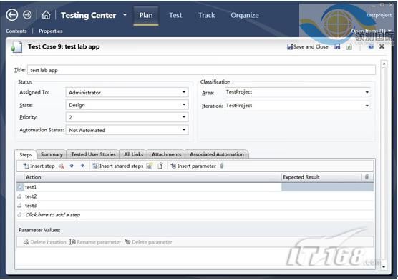Open the State dropdown showing Design

tap(184, 104)
